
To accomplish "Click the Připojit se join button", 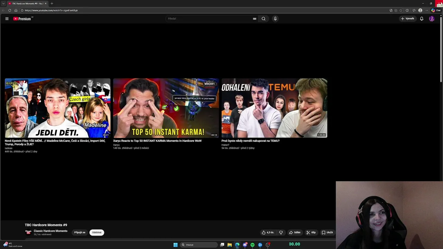I will [x=80, y=232].
